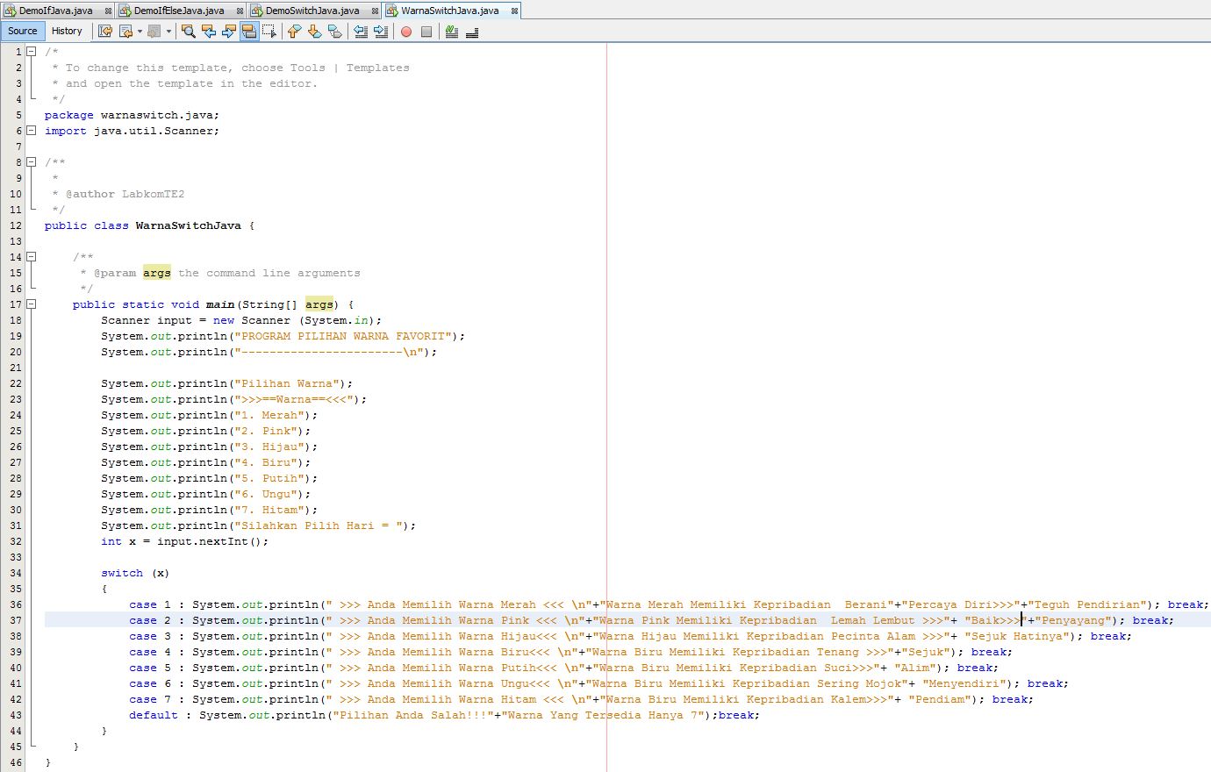
Task: Click line number 18 in the gutter
Action: [x=16, y=320]
